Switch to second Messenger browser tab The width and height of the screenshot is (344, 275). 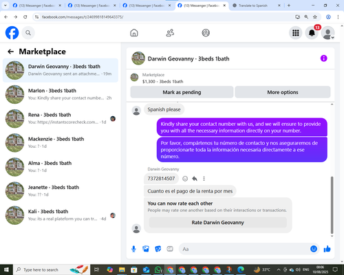92,5
